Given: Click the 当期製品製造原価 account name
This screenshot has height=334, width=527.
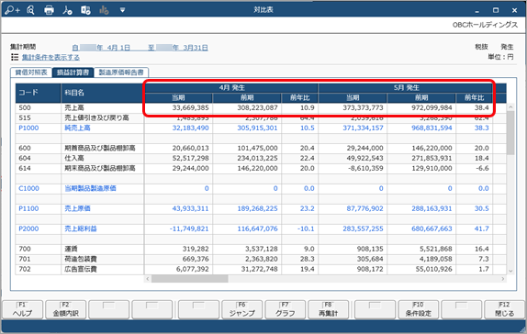Looking at the screenshot, I should 90,188.
